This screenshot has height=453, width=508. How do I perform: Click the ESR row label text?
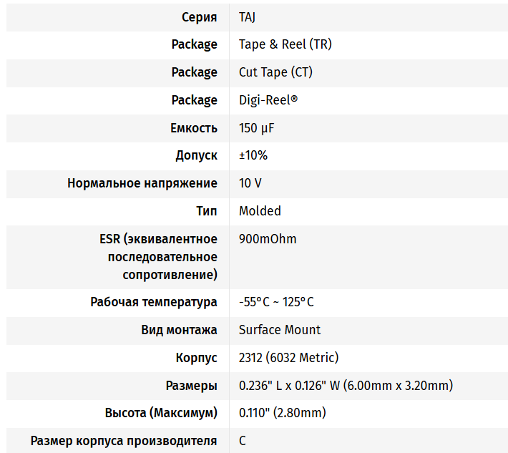tap(159, 256)
